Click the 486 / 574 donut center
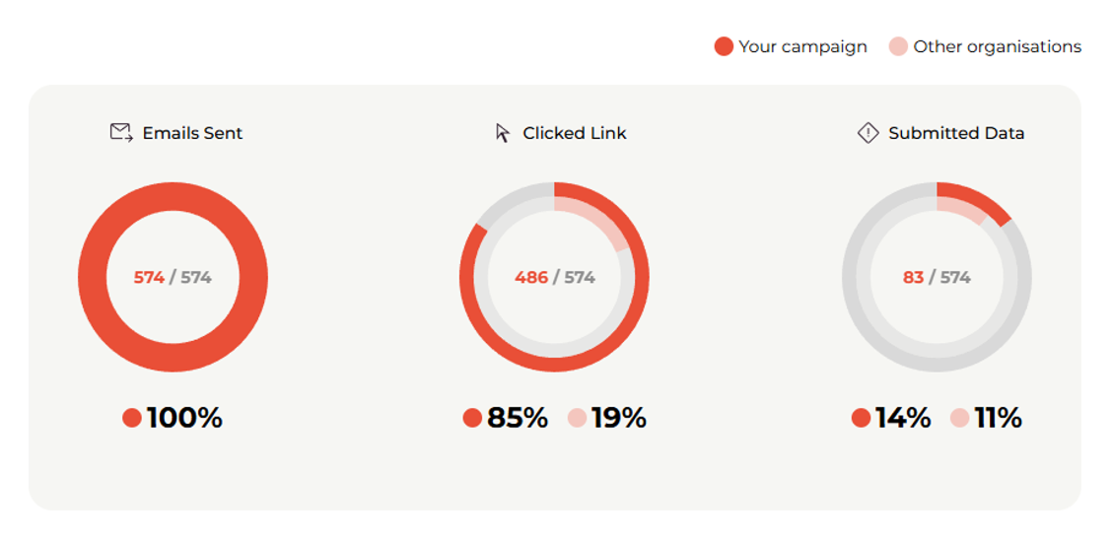The image size is (1112, 542). click(x=555, y=277)
